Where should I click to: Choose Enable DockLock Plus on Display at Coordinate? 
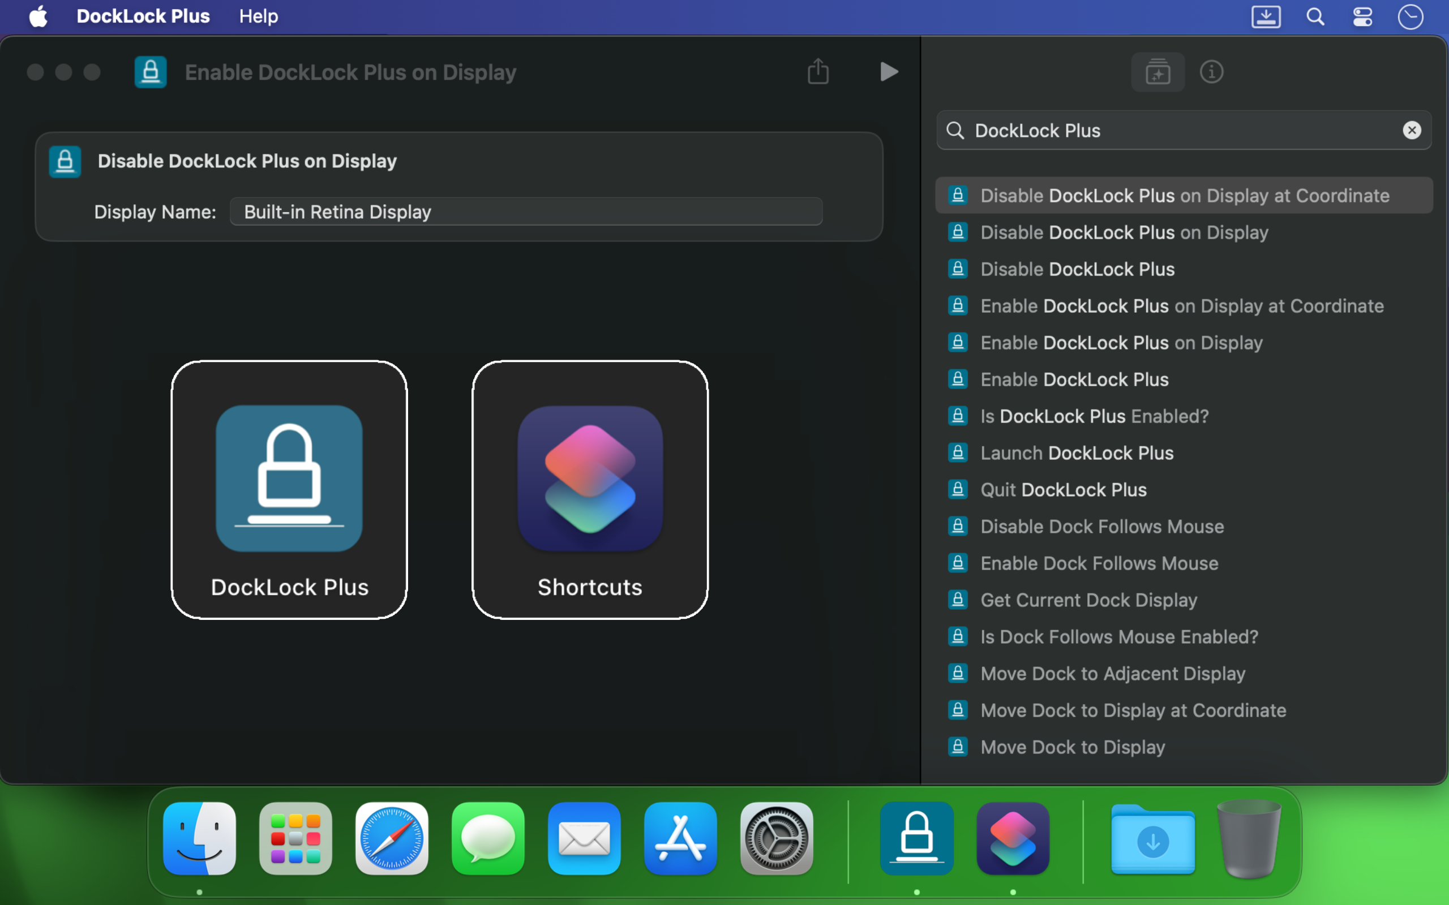pos(1184,306)
